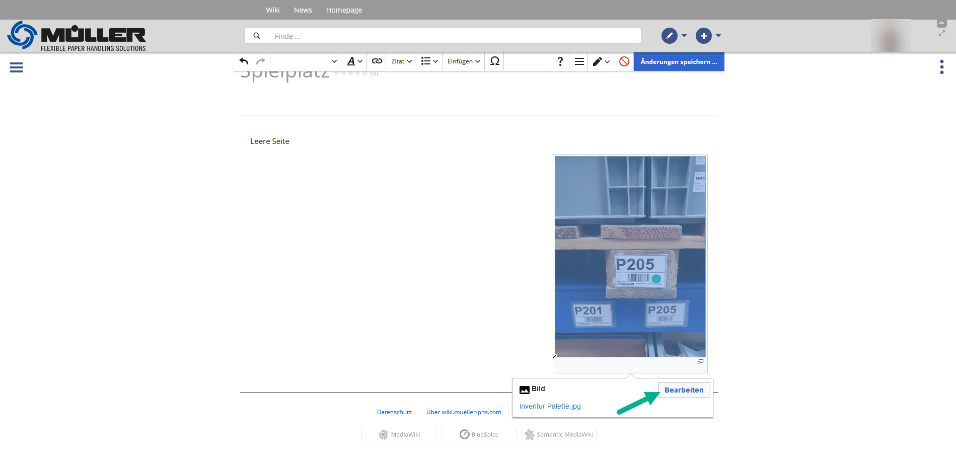
Task: Click the question mark help icon
Action: coord(560,61)
